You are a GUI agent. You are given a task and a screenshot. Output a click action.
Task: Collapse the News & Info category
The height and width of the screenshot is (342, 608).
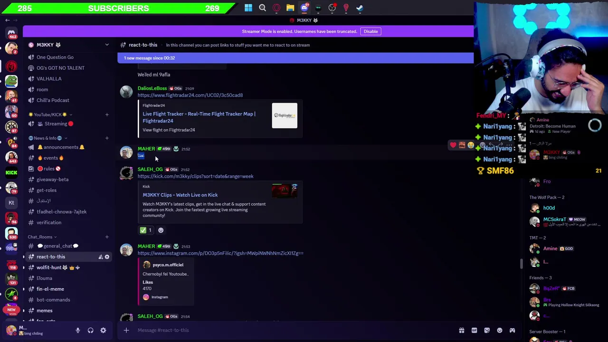[48, 138]
